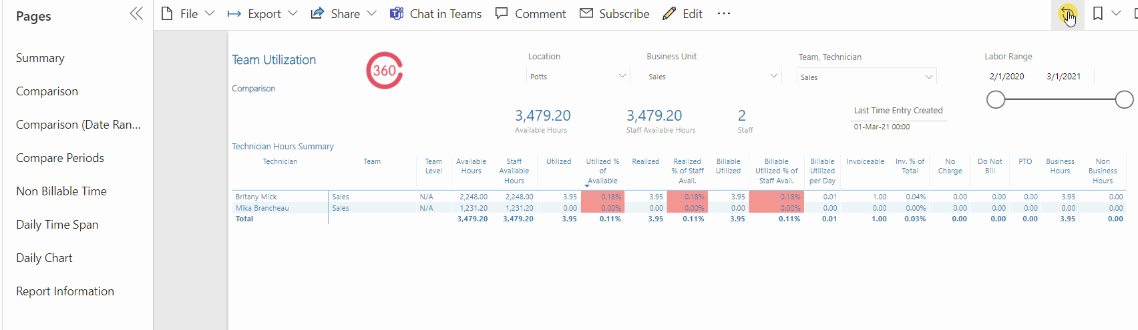Click the 360 logo icon

384,71
